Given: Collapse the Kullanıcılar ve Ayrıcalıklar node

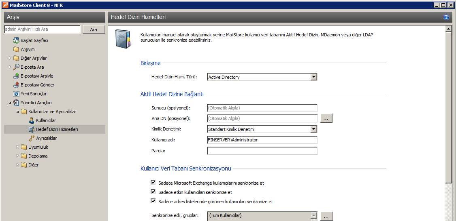Looking at the screenshot, I should click(x=17, y=112).
